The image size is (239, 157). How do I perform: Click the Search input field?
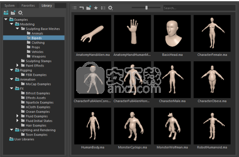(199, 8)
